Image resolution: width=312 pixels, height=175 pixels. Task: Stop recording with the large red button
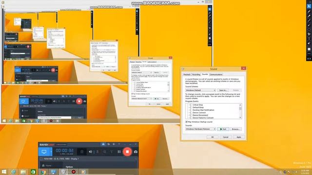[x=127, y=152]
